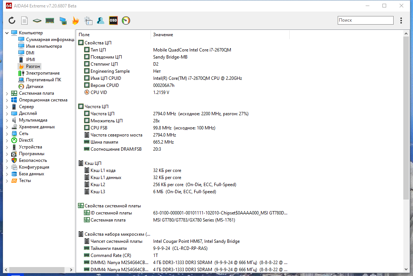Expand the Системная плата tree node
The image size is (413, 276).
click(x=7, y=93)
